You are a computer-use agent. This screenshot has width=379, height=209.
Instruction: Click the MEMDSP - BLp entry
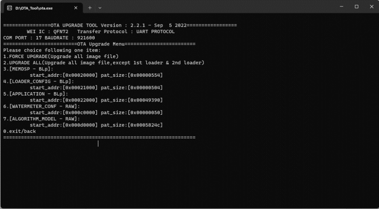[28, 69]
